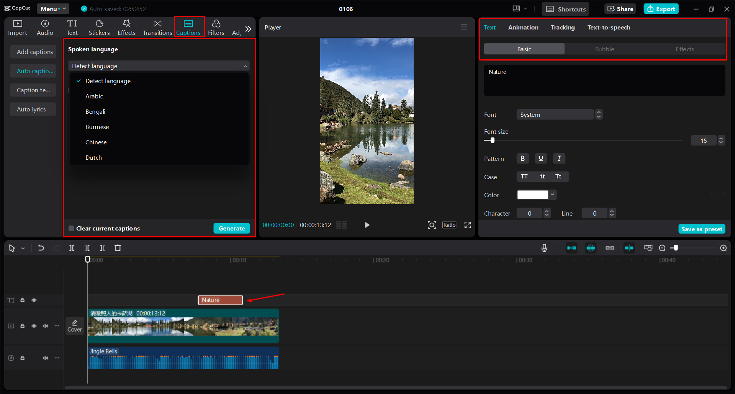Open the System font dropdown
This screenshot has width=735, height=394.
click(x=555, y=114)
